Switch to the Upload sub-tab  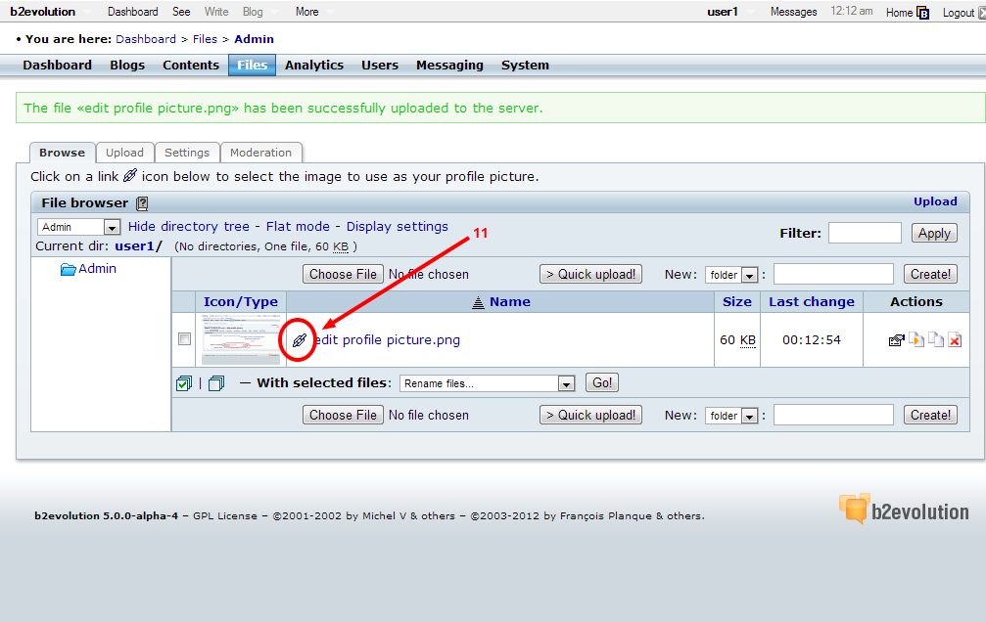point(124,153)
